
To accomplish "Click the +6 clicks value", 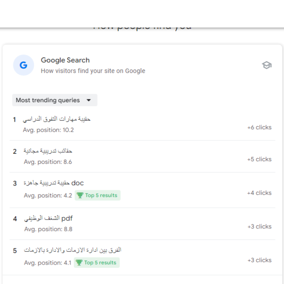I will click(259, 127).
